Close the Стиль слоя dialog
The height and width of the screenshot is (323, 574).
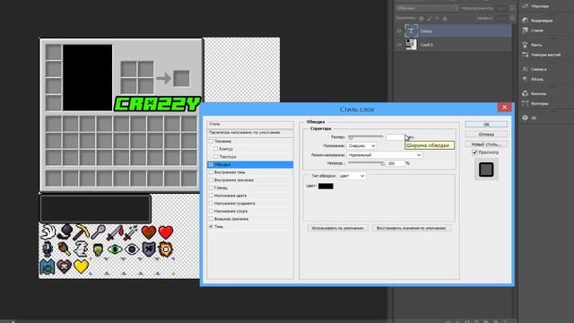point(504,107)
